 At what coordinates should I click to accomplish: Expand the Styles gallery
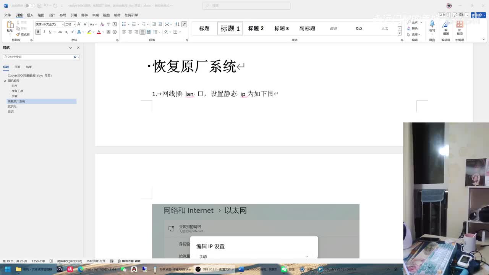pyautogui.click(x=400, y=33)
